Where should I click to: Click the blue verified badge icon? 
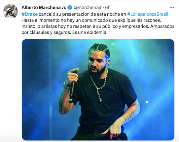click(x=70, y=7)
